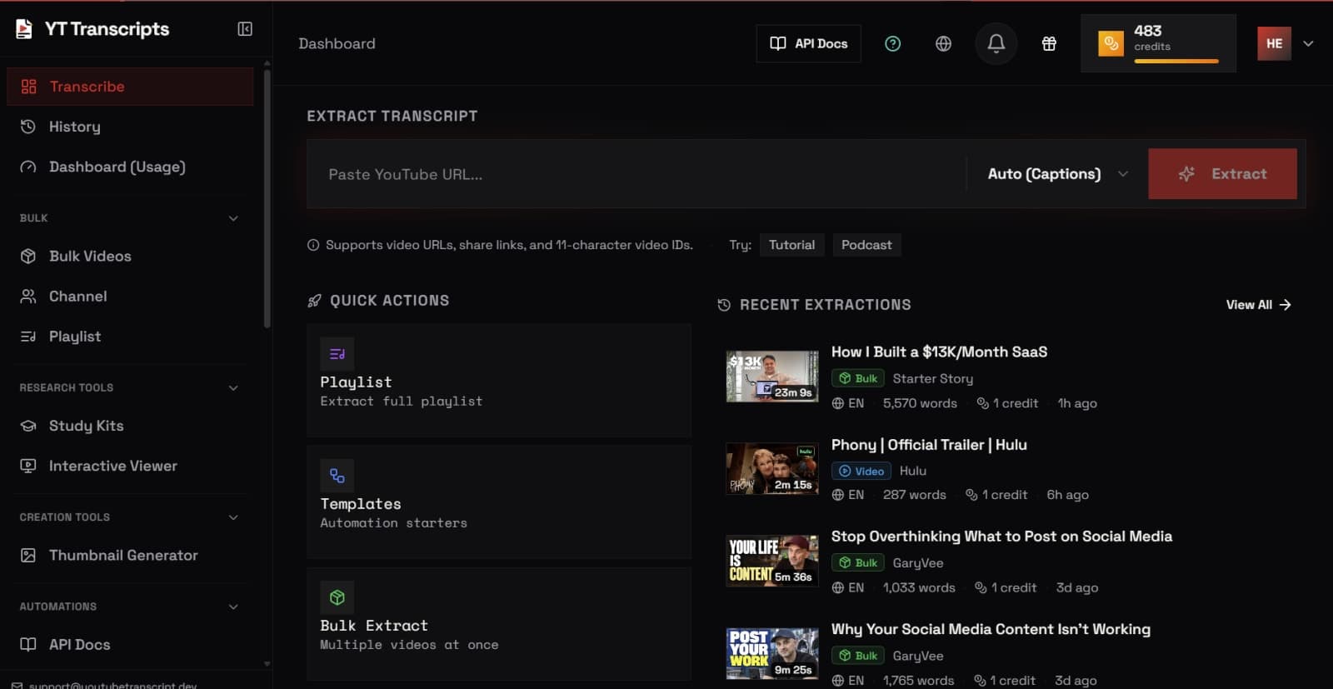Try the Podcast sample
Screen dimensions: 1333x689
tap(866, 245)
